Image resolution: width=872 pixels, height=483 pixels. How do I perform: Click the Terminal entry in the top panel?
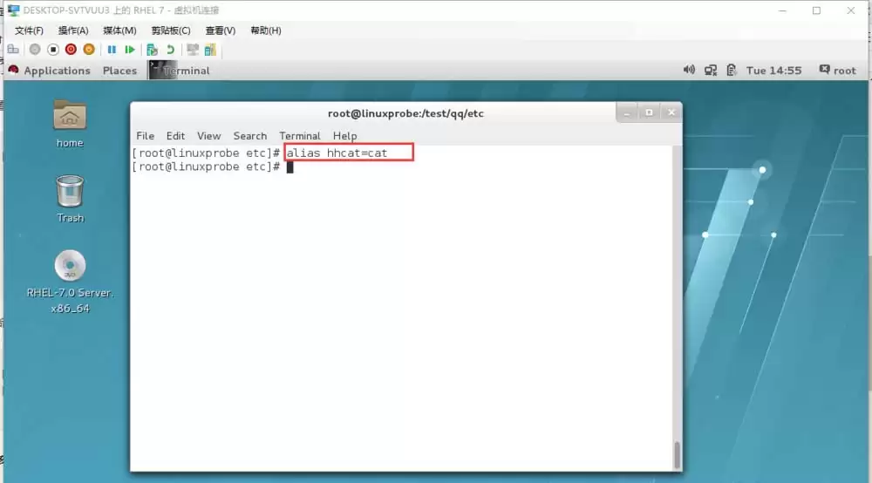pyautogui.click(x=180, y=71)
